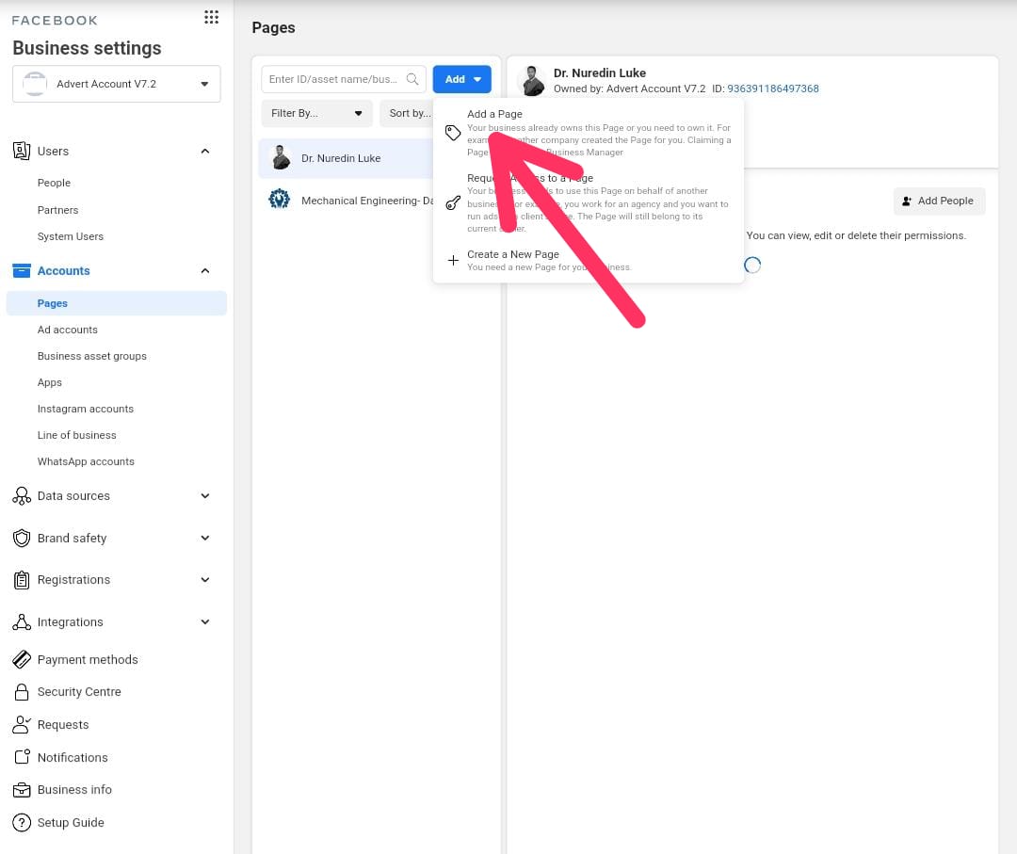
Task: Go to People under Users
Action: tap(54, 183)
